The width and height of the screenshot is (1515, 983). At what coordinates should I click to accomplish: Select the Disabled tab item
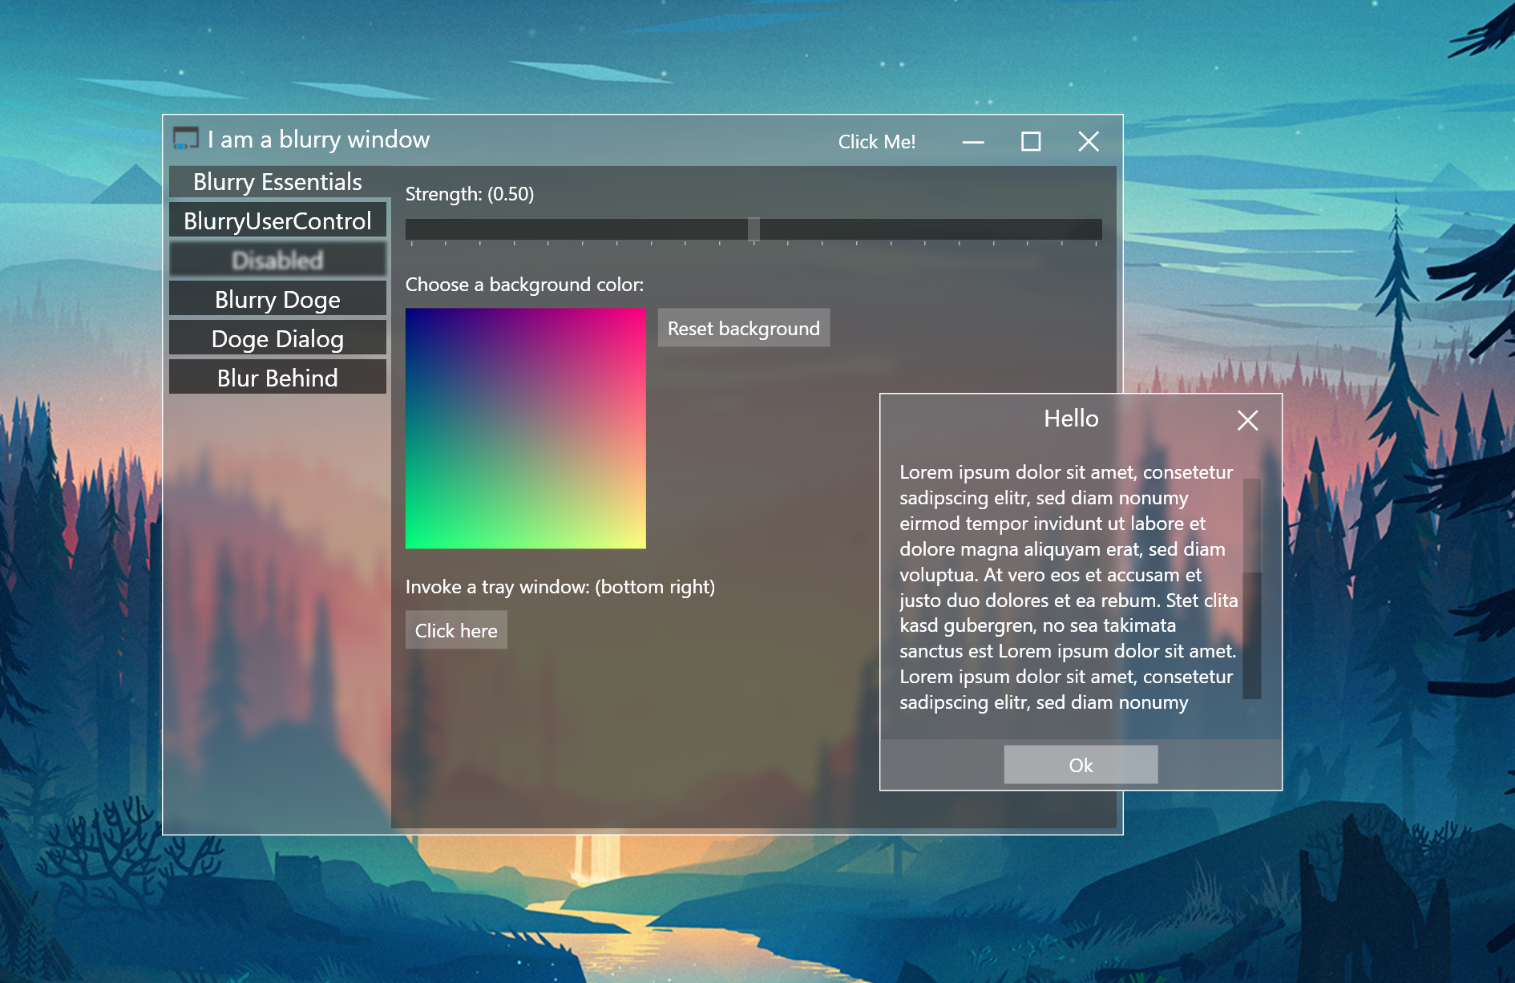click(277, 260)
